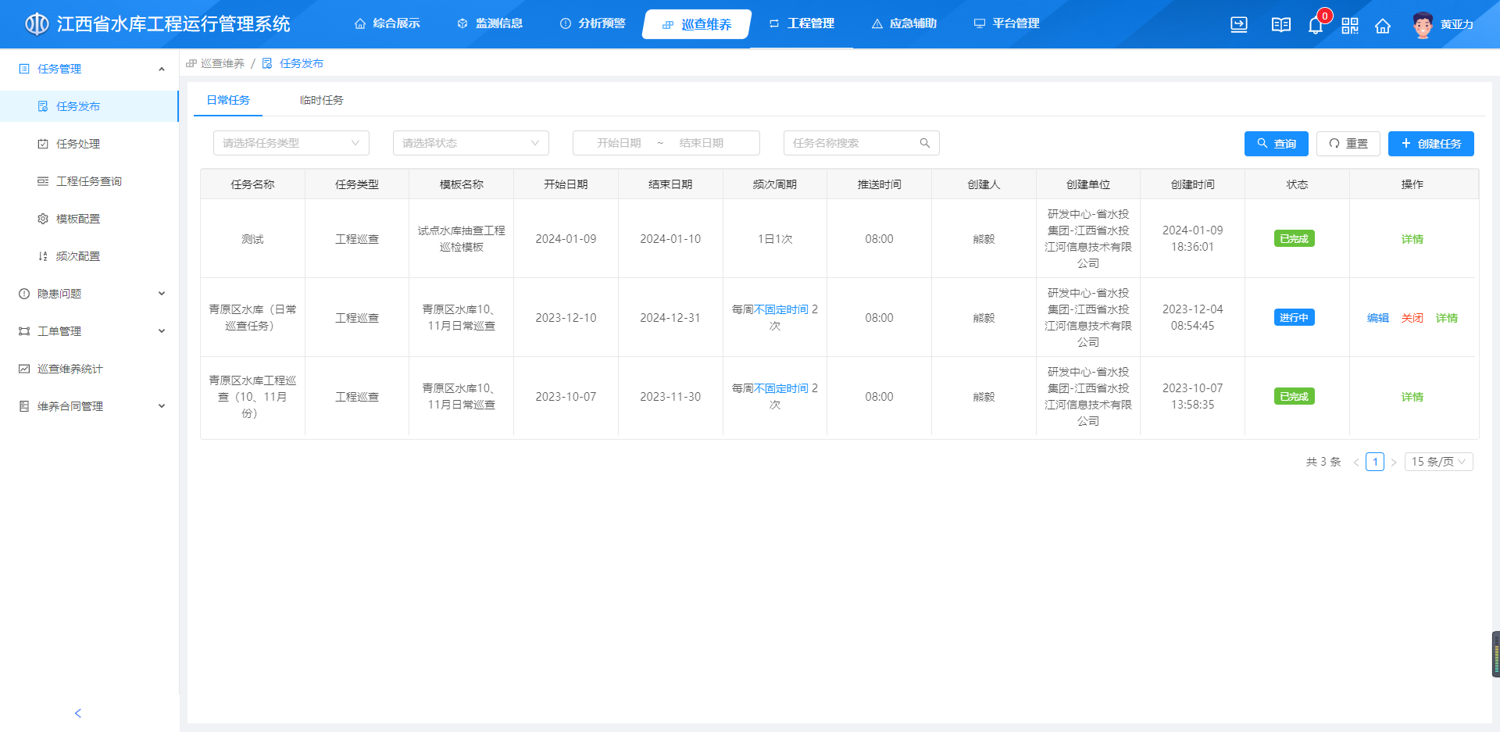
Task: Open the notification bell icon
Action: coord(1316,26)
